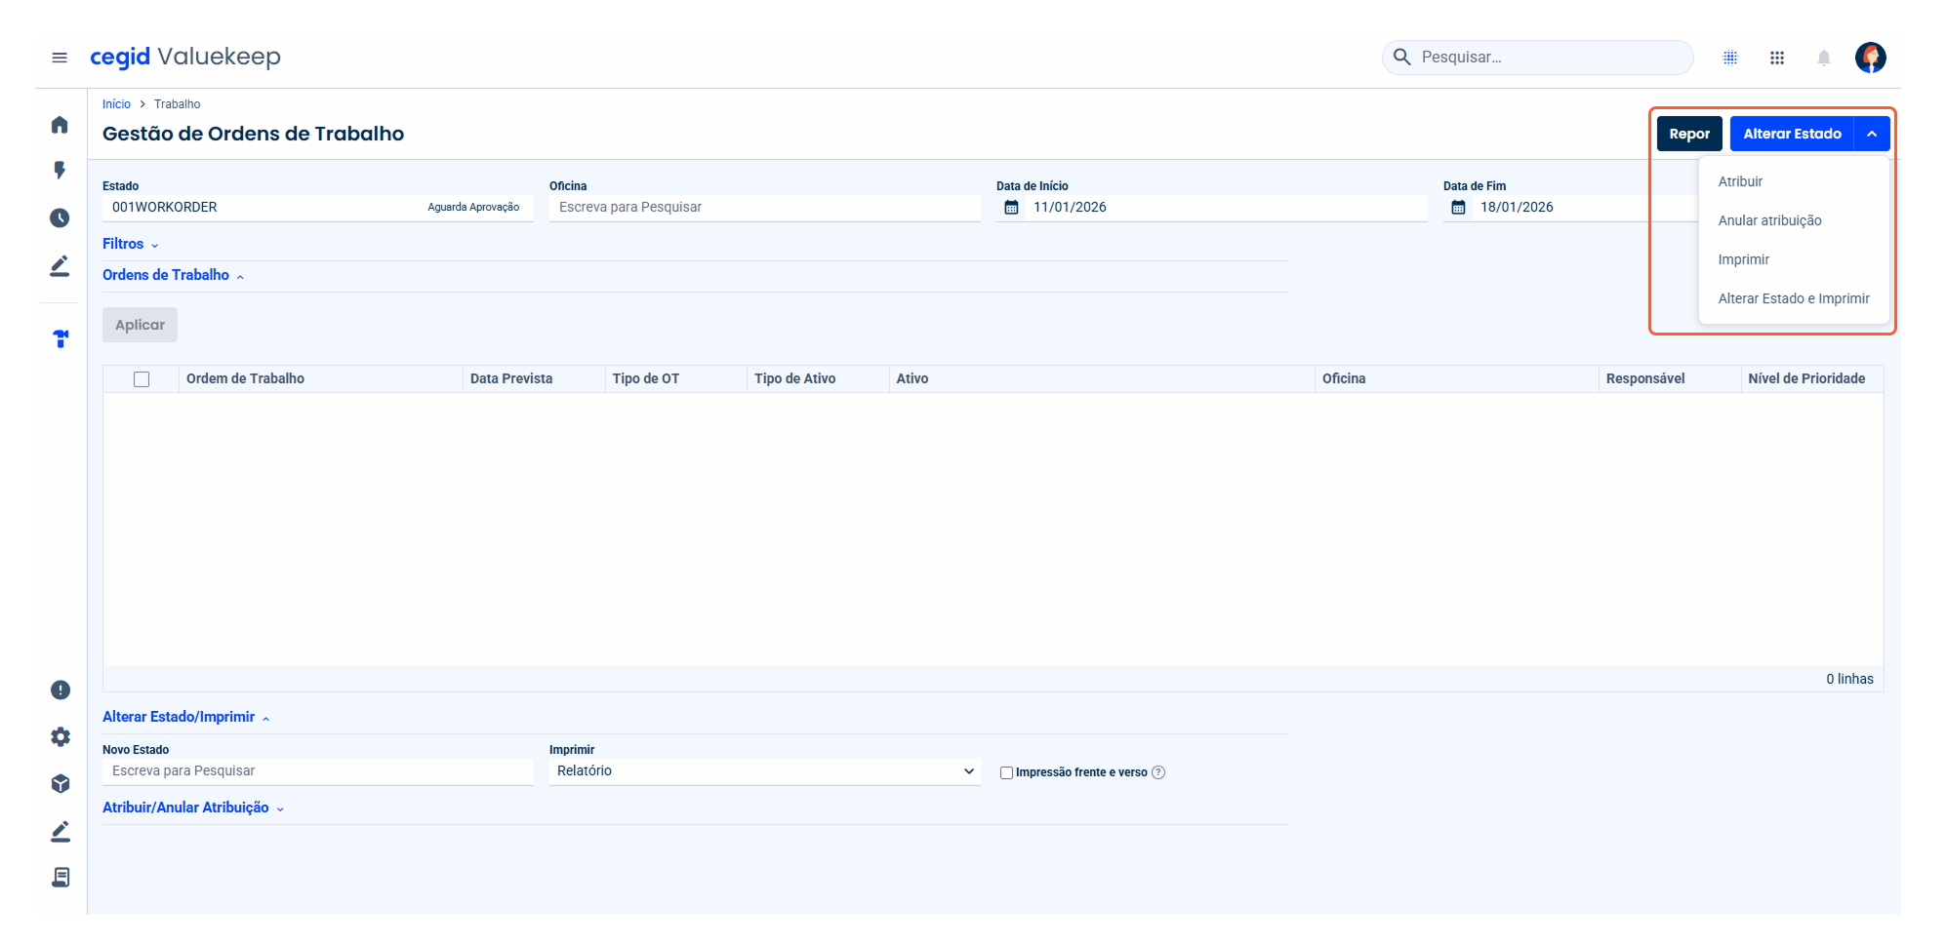Choose Alterar Estado e Imprimir option
This screenshot has height=946, width=1946.
pyautogui.click(x=1793, y=298)
